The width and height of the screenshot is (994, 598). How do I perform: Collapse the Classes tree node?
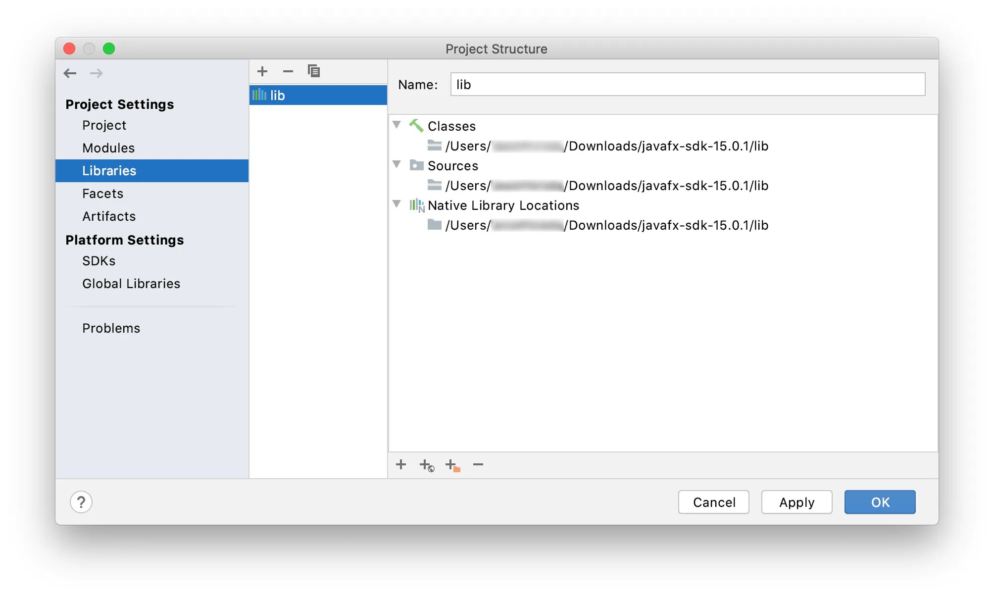click(397, 125)
